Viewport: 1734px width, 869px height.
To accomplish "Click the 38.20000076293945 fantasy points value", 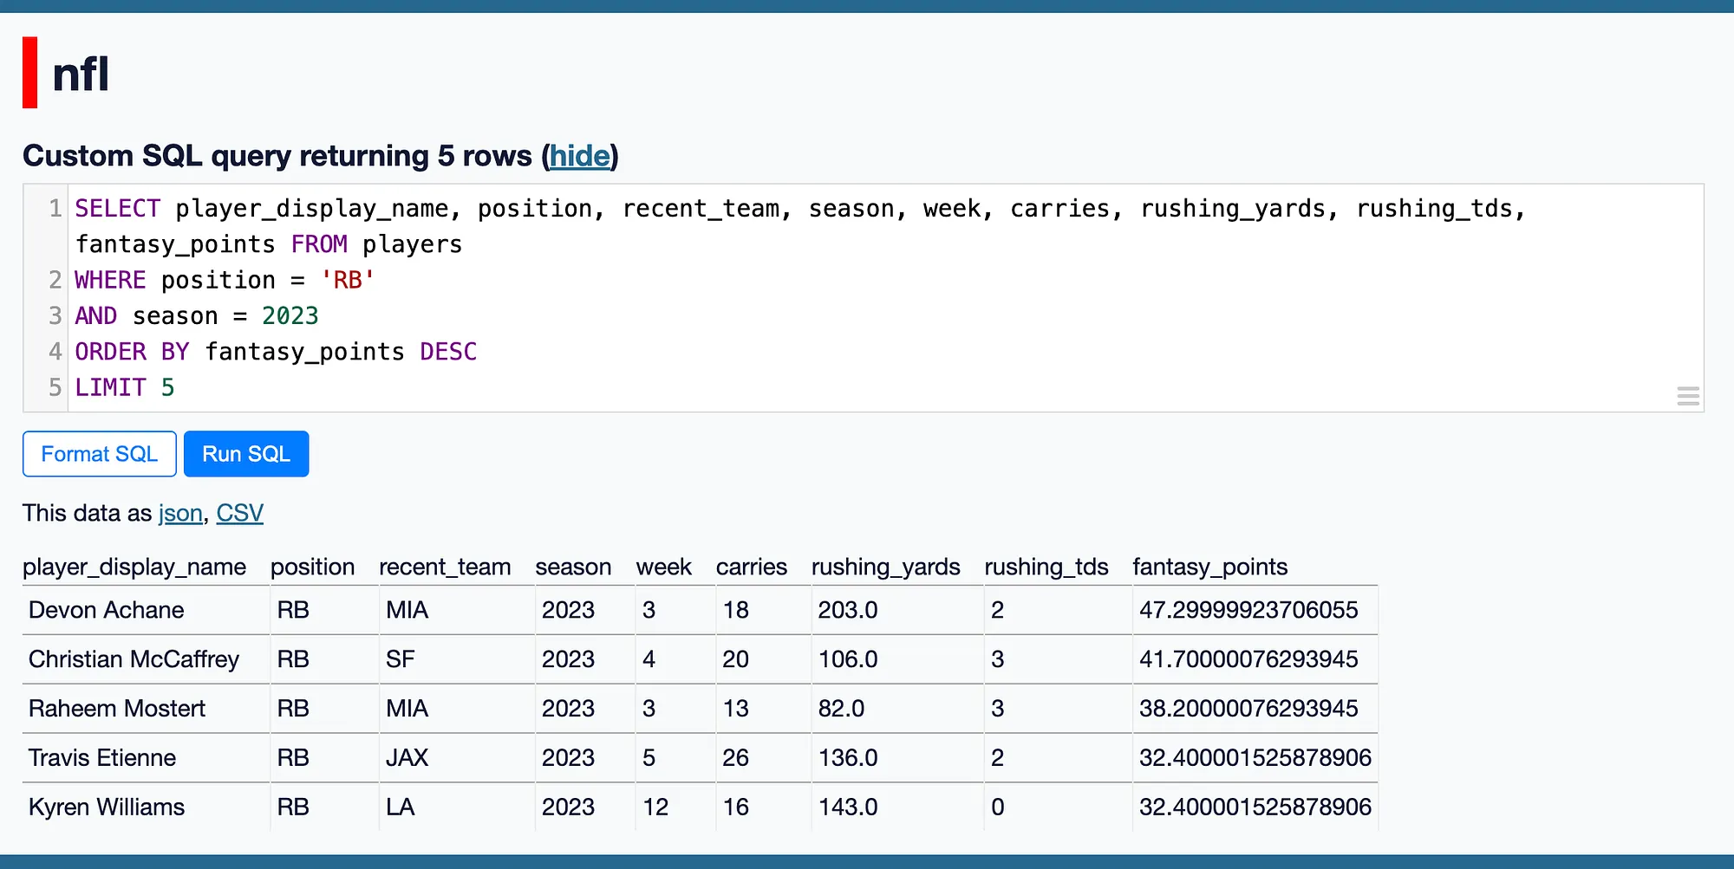I will pyautogui.click(x=1248, y=709).
